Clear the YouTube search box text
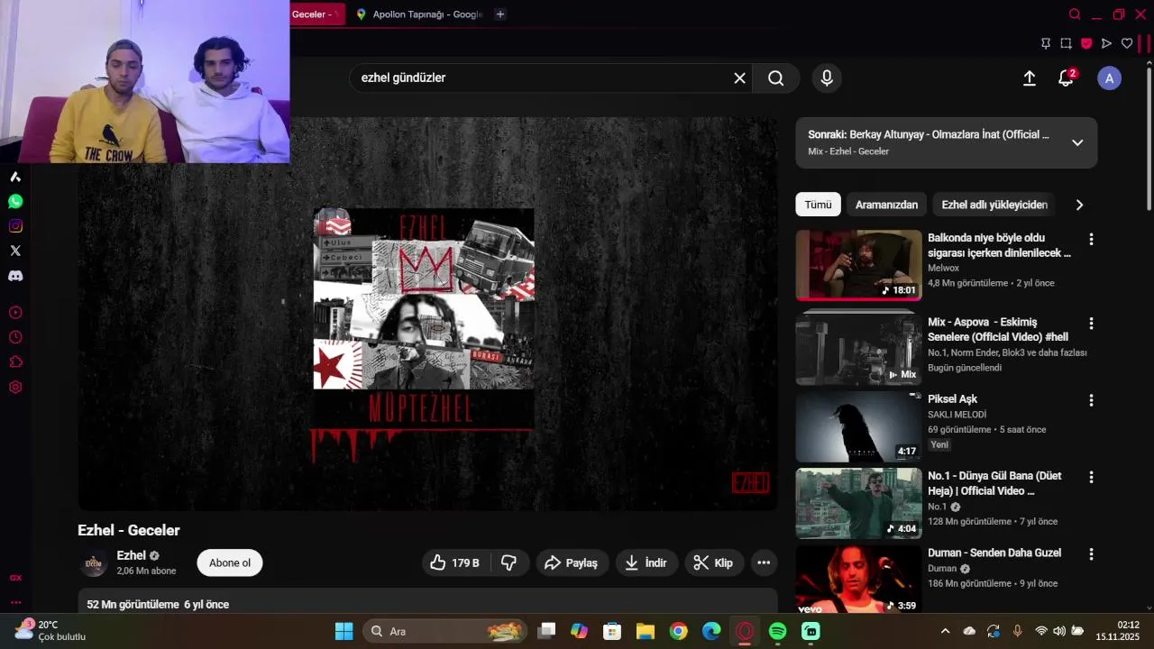The image size is (1154, 649). [739, 78]
